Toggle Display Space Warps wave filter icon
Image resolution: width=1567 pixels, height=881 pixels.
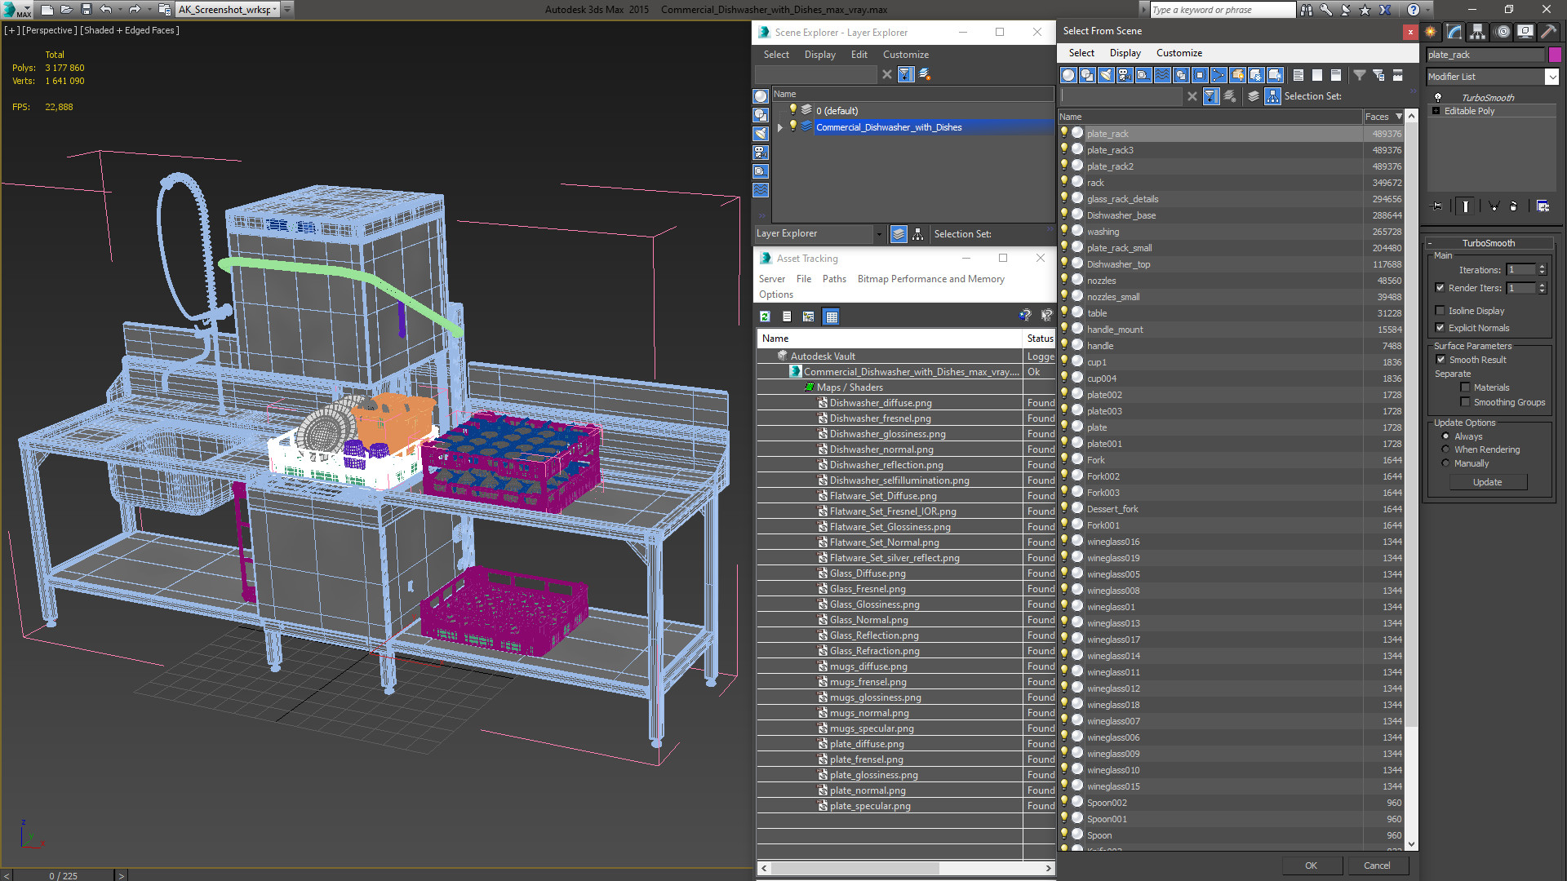pyautogui.click(x=1162, y=75)
